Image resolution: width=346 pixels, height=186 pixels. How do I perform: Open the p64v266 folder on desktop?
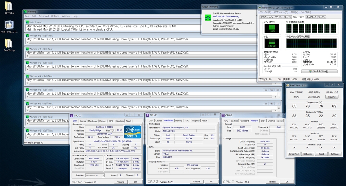click(x=9, y=6)
